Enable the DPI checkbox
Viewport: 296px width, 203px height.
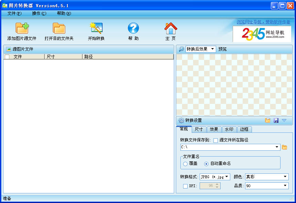click(186, 186)
